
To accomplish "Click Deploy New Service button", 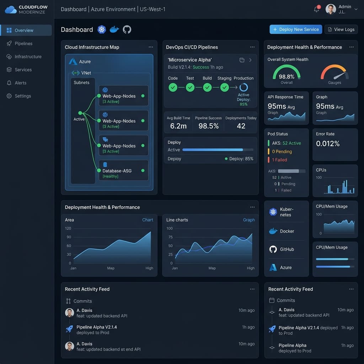I will (295, 30).
